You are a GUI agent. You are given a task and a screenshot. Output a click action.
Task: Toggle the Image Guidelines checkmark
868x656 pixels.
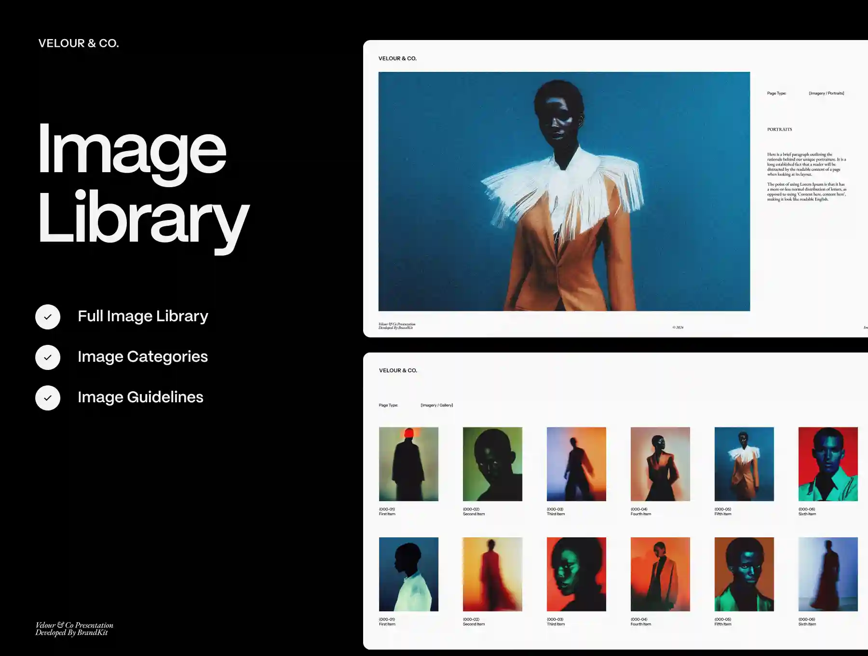point(48,397)
